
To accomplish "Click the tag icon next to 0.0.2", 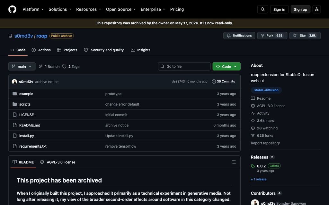I will pos(253,166).
